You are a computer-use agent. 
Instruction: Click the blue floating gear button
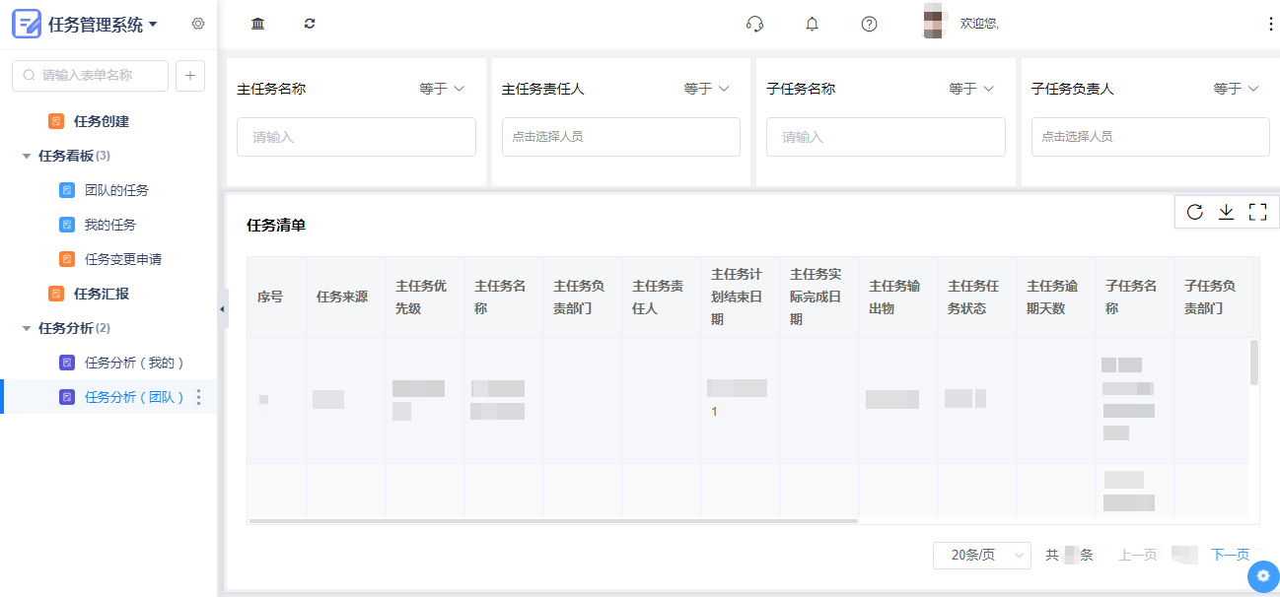[x=1263, y=576]
